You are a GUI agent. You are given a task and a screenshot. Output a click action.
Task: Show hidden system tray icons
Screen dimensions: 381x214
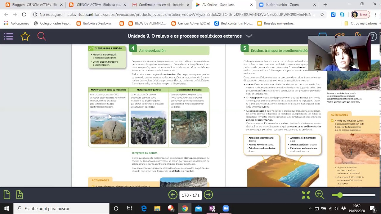310,208
